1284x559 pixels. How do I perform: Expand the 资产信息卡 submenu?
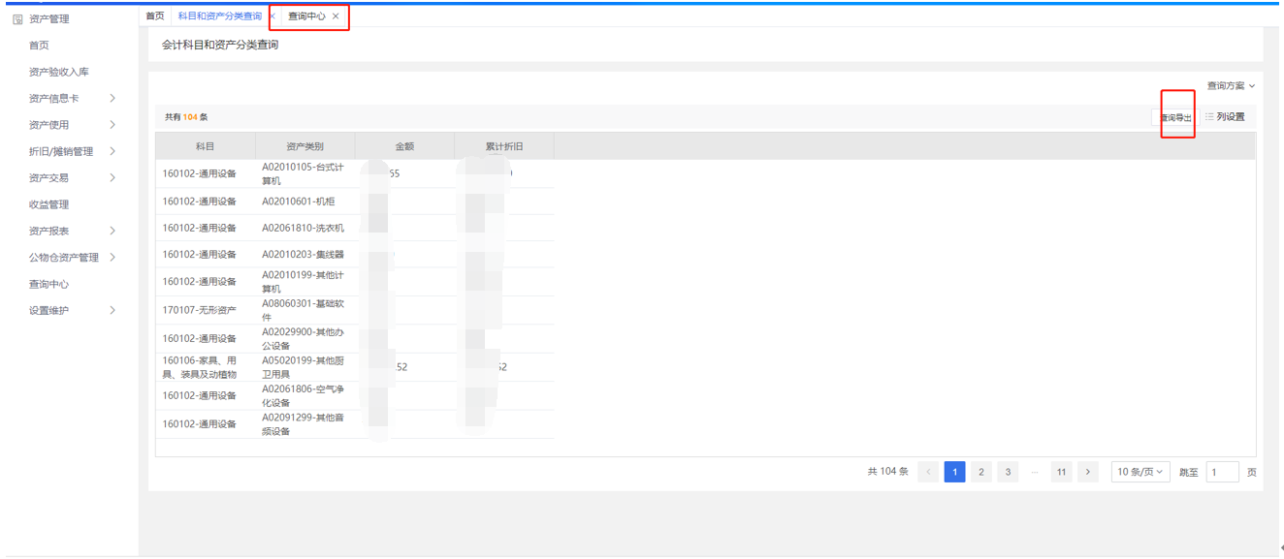pos(112,99)
